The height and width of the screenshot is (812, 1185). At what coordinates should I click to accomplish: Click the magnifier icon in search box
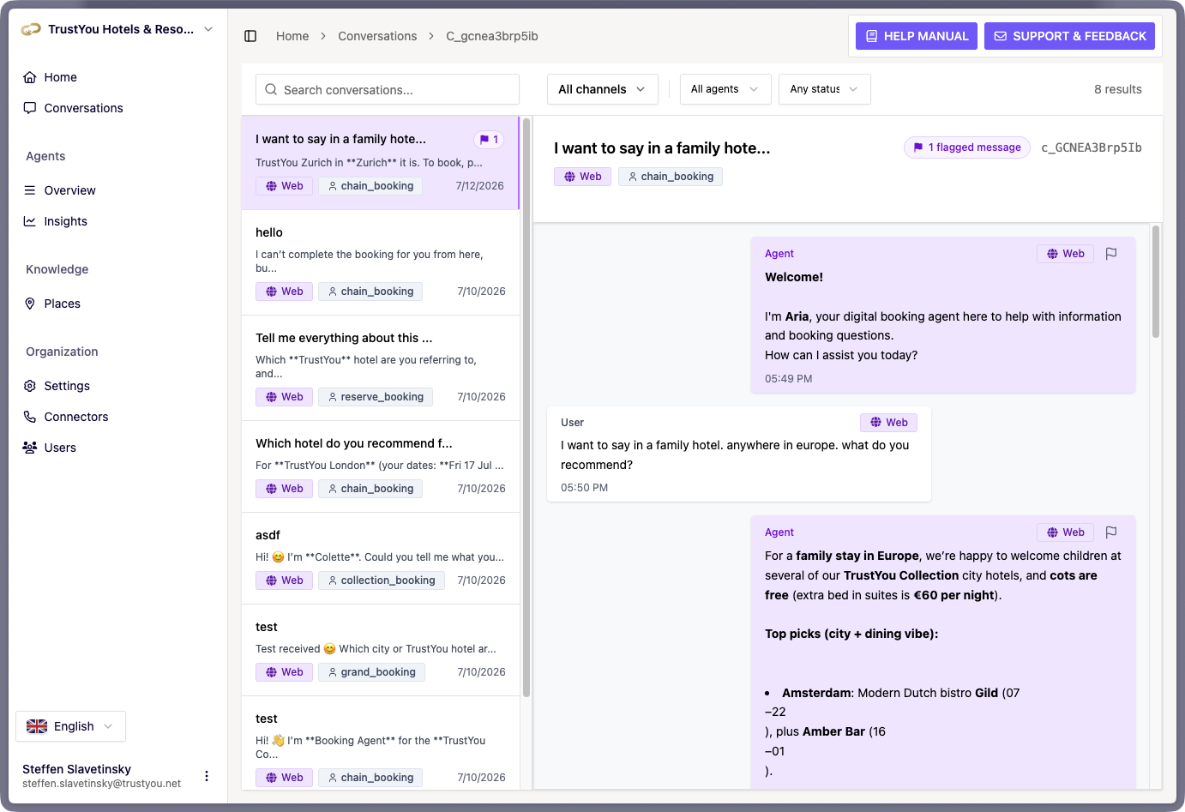[271, 89]
